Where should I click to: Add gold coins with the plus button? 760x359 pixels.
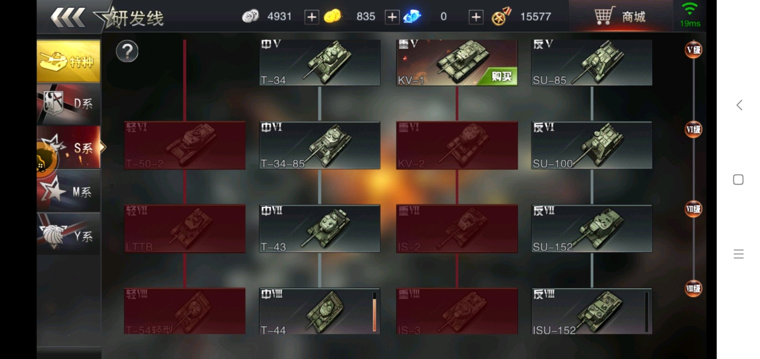pos(392,17)
